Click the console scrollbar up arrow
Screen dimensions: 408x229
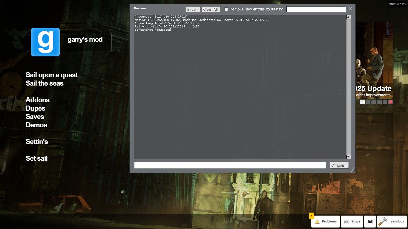(x=348, y=17)
